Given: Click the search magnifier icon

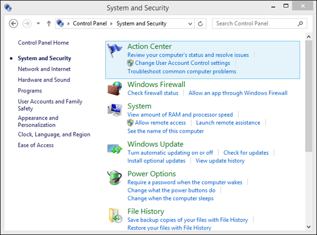Looking at the screenshot, I should (x=300, y=24).
